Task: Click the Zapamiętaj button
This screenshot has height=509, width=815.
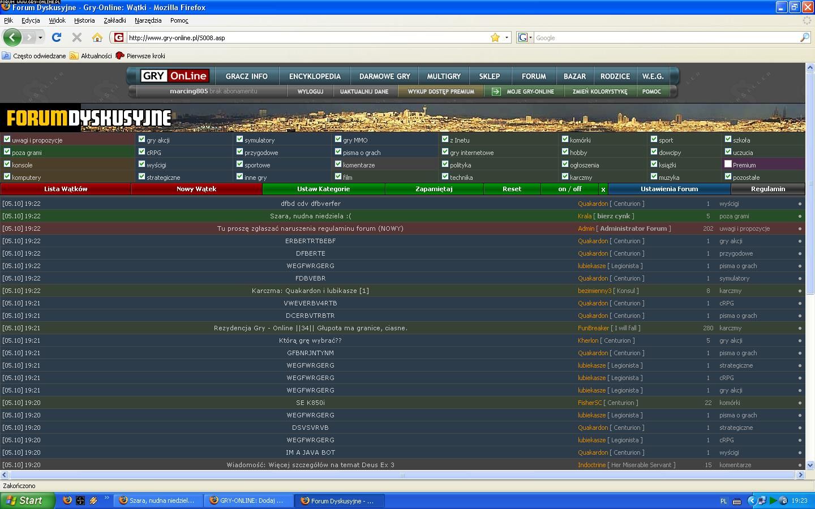Action: click(434, 189)
